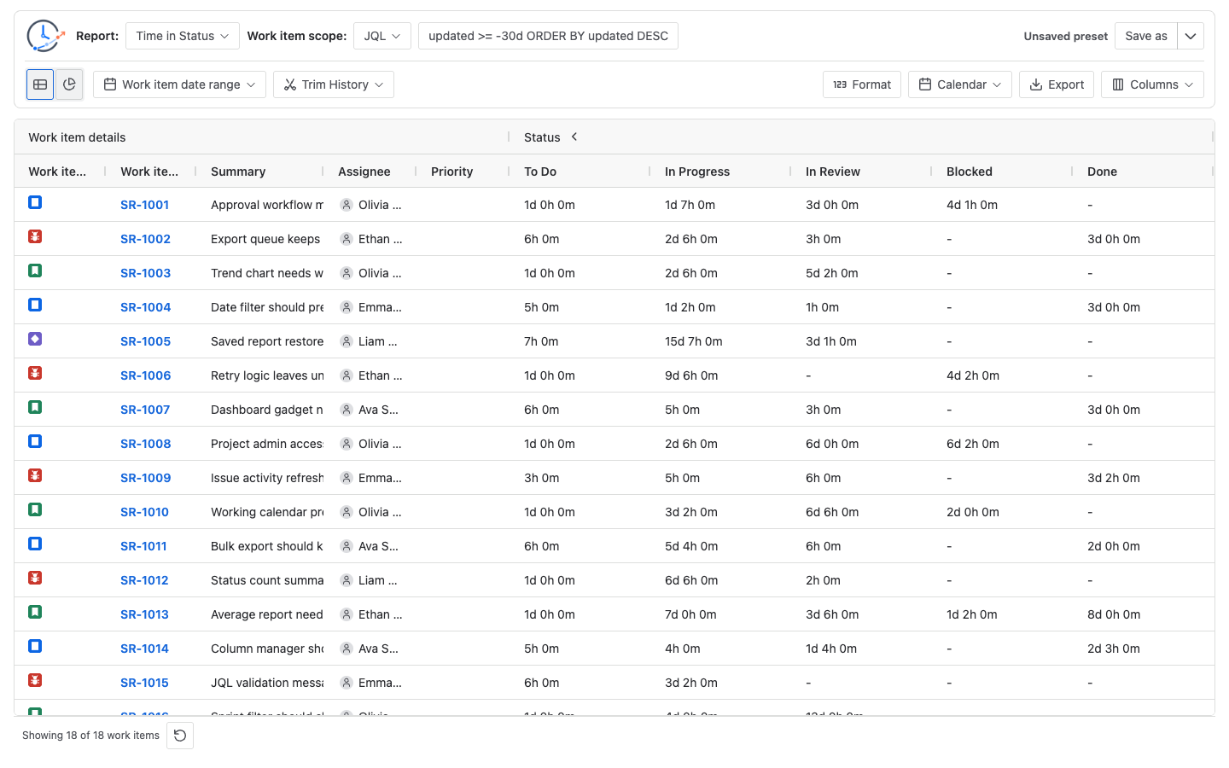Click '2d 3h 0m' Done cell

click(1114, 649)
